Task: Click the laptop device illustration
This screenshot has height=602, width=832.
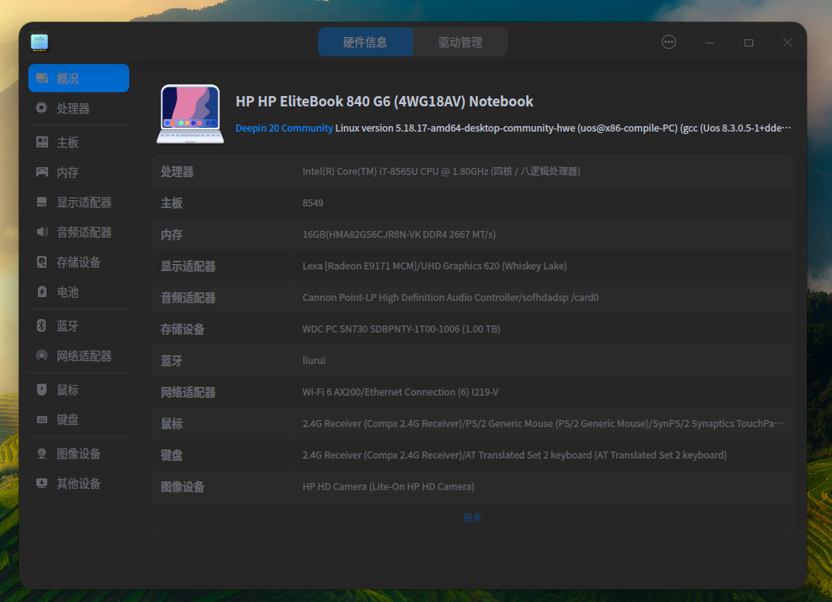Action: click(191, 113)
